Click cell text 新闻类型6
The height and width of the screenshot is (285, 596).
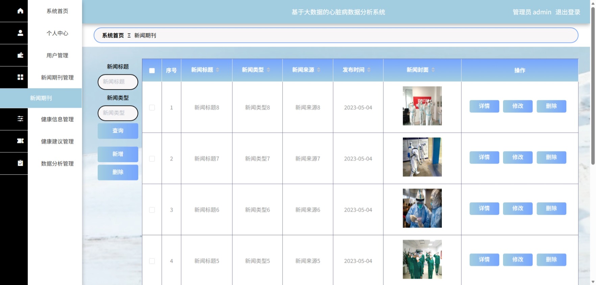(257, 210)
